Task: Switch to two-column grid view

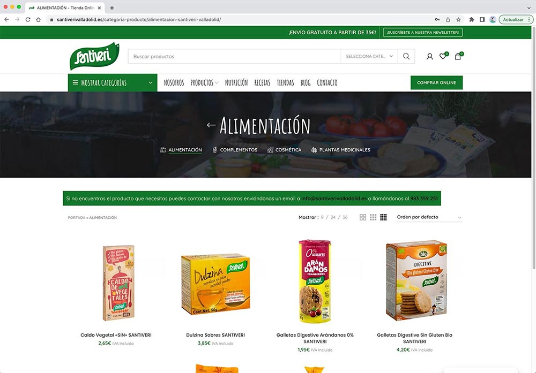Action: pos(363,217)
